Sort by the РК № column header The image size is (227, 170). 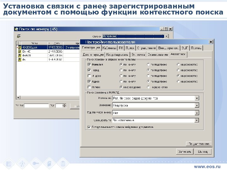(34, 43)
